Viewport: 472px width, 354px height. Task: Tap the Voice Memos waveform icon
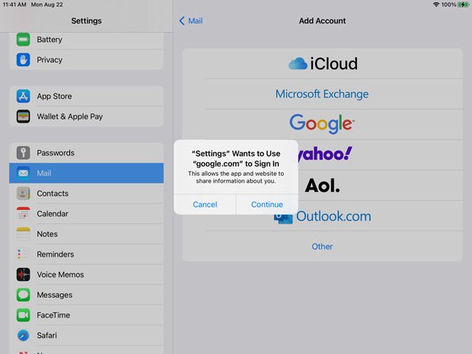coord(23,275)
